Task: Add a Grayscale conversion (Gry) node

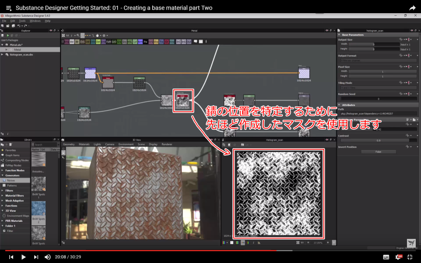Action: pos(124,42)
